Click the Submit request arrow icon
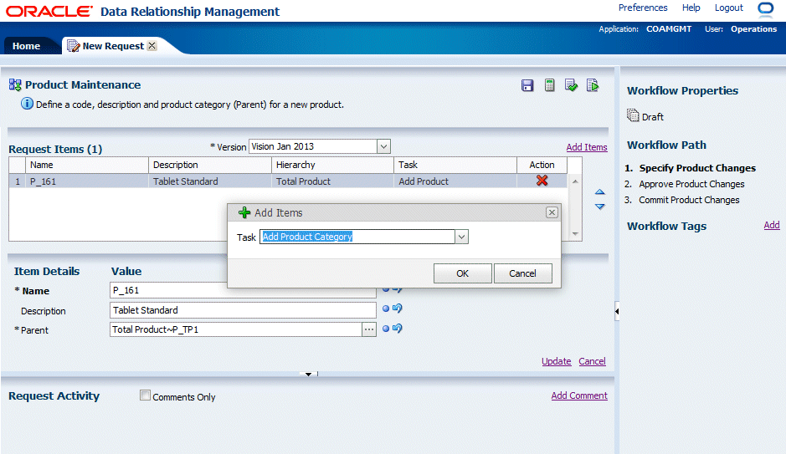 [593, 85]
